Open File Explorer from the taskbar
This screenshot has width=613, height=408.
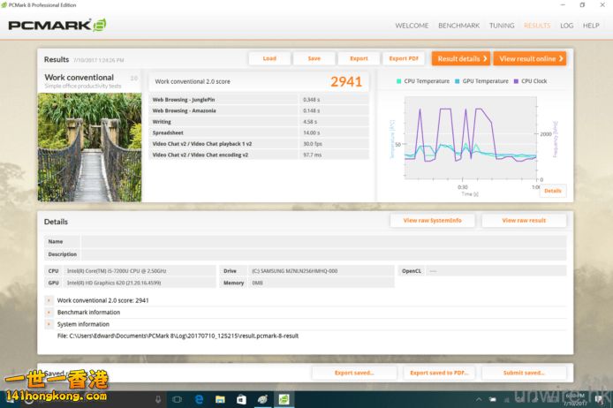click(220, 399)
